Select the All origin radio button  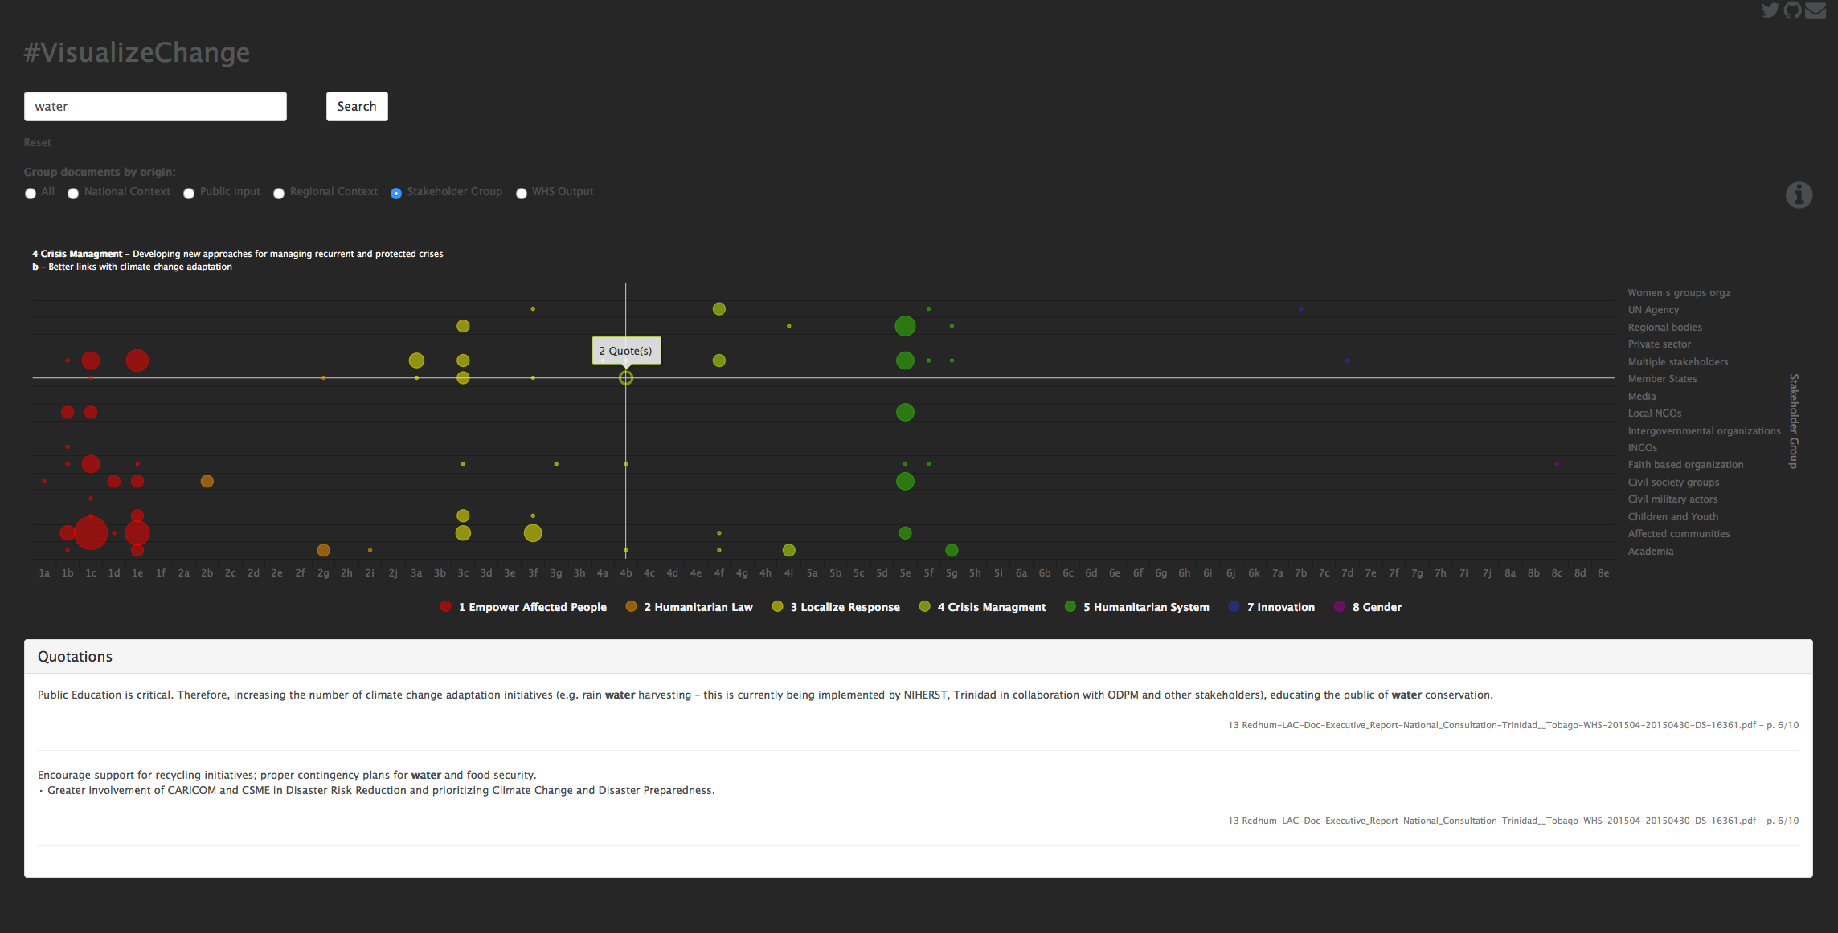31,194
